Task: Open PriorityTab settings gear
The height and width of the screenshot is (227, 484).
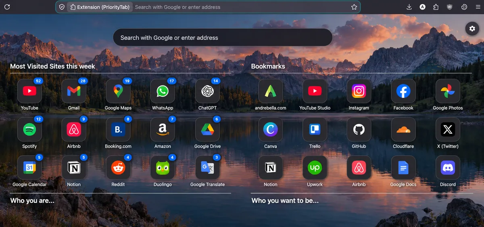Action: [472, 29]
